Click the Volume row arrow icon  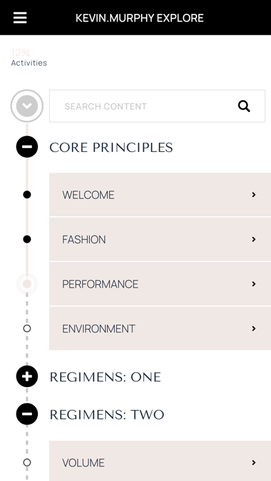pyautogui.click(x=254, y=462)
